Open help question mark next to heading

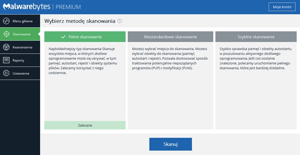pos(120,21)
